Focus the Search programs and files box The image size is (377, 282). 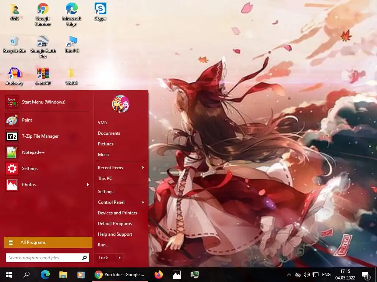[x=47, y=258]
